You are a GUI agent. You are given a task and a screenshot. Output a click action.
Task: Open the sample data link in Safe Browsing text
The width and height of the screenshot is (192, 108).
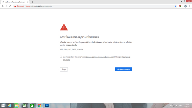point(100,57)
